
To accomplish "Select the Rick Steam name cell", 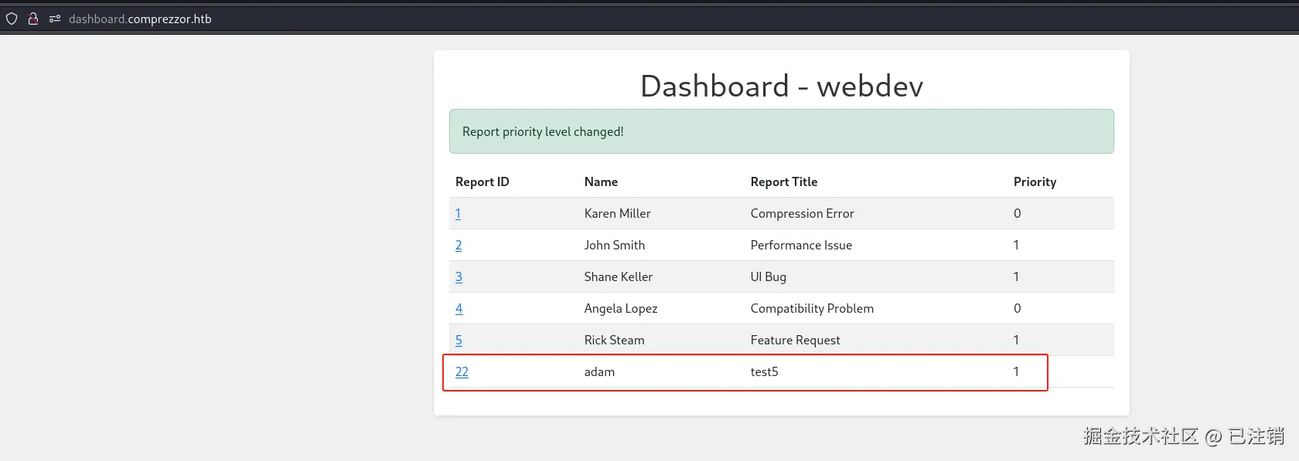I will click(614, 341).
